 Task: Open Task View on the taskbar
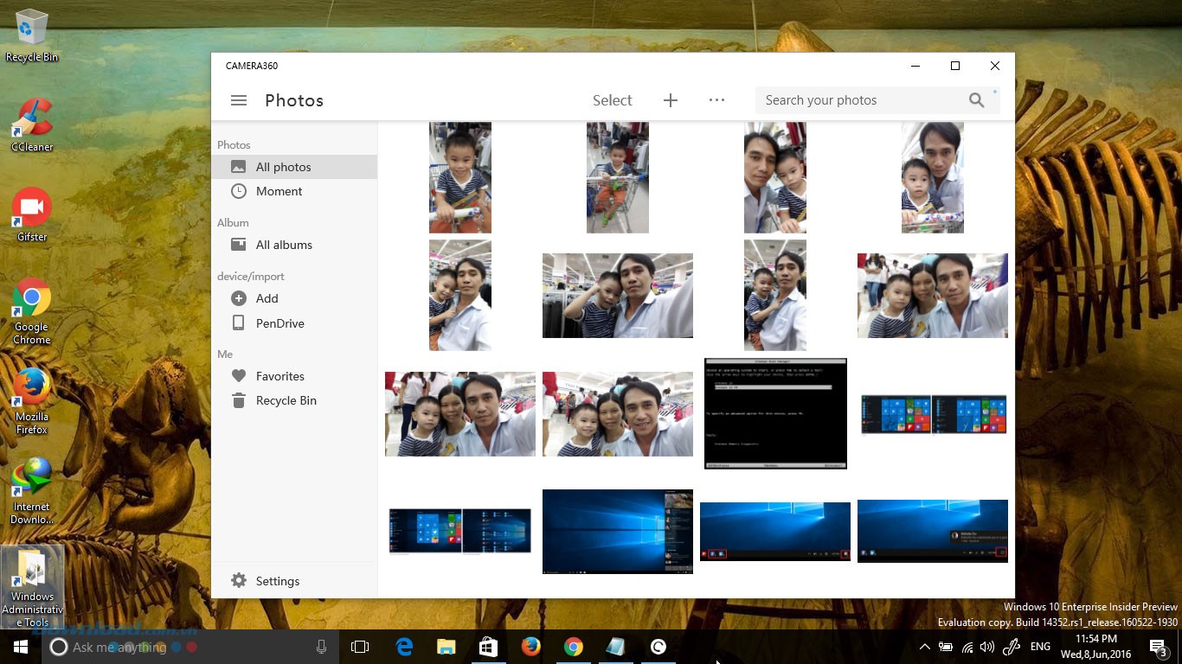[360, 647]
